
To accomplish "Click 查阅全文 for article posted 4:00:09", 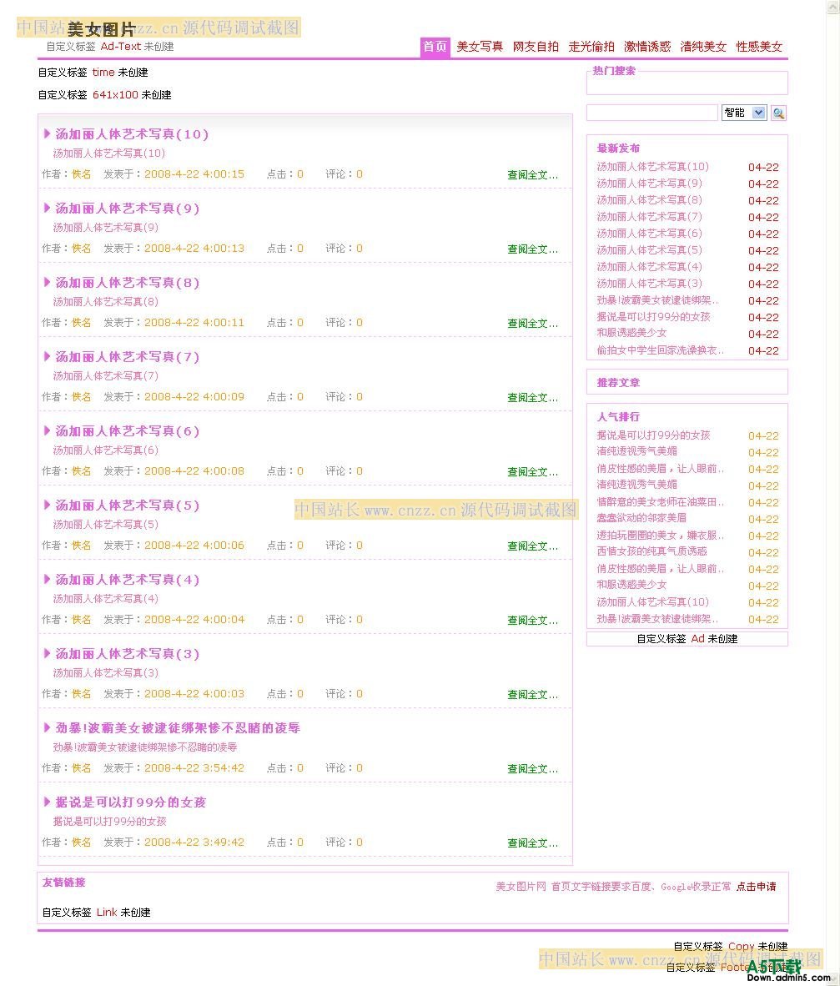I will coord(532,397).
